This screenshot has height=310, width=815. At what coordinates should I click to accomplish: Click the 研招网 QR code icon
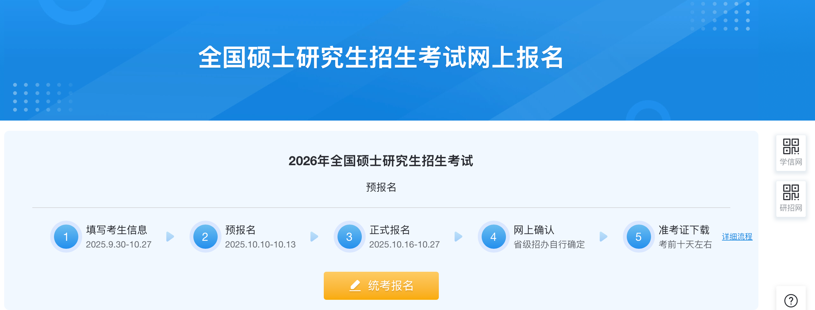[791, 193]
